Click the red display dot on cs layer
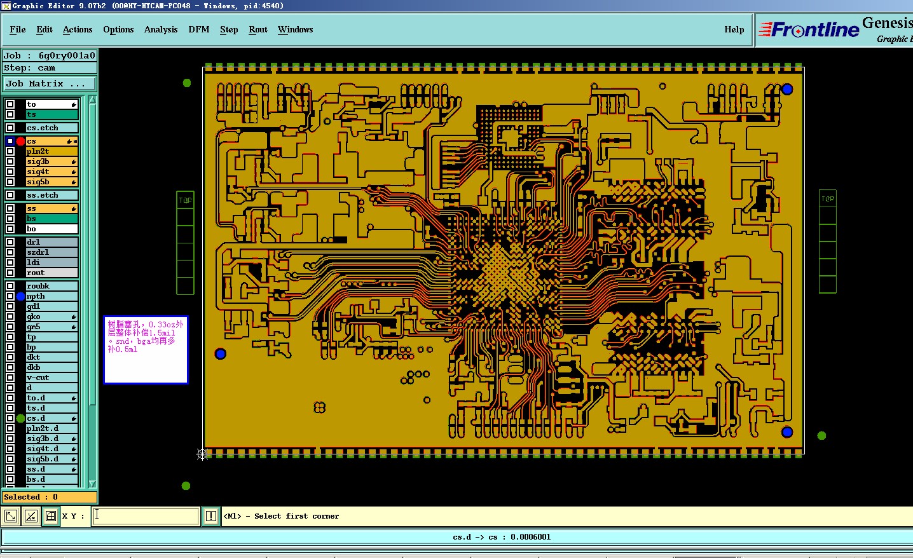The width and height of the screenshot is (913, 558). [x=20, y=141]
